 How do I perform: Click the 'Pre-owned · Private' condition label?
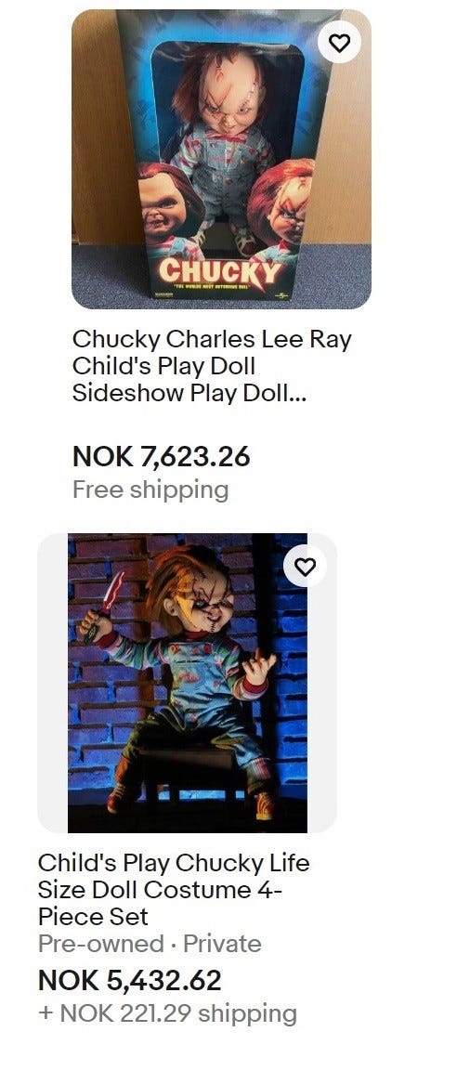pyautogui.click(x=150, y=944)
